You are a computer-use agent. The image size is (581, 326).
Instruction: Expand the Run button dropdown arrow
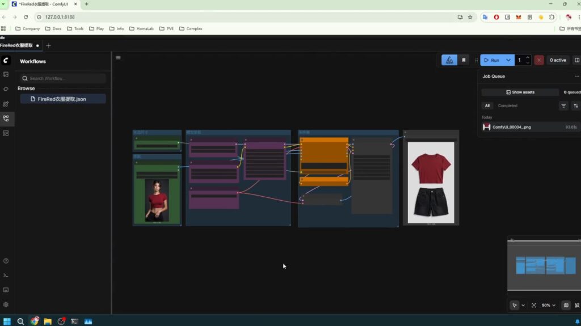click(508, 60)
